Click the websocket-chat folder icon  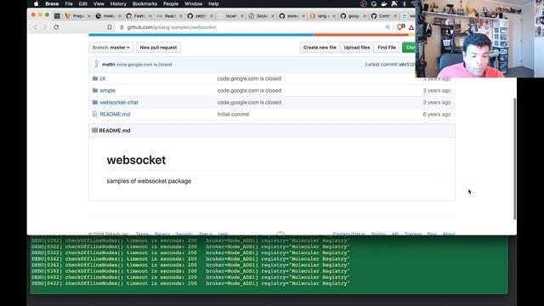(95, 102)
